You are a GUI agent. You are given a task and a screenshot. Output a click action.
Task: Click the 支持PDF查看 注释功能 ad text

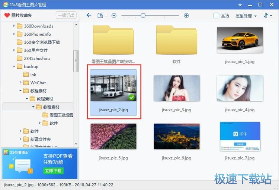point(58,159)
